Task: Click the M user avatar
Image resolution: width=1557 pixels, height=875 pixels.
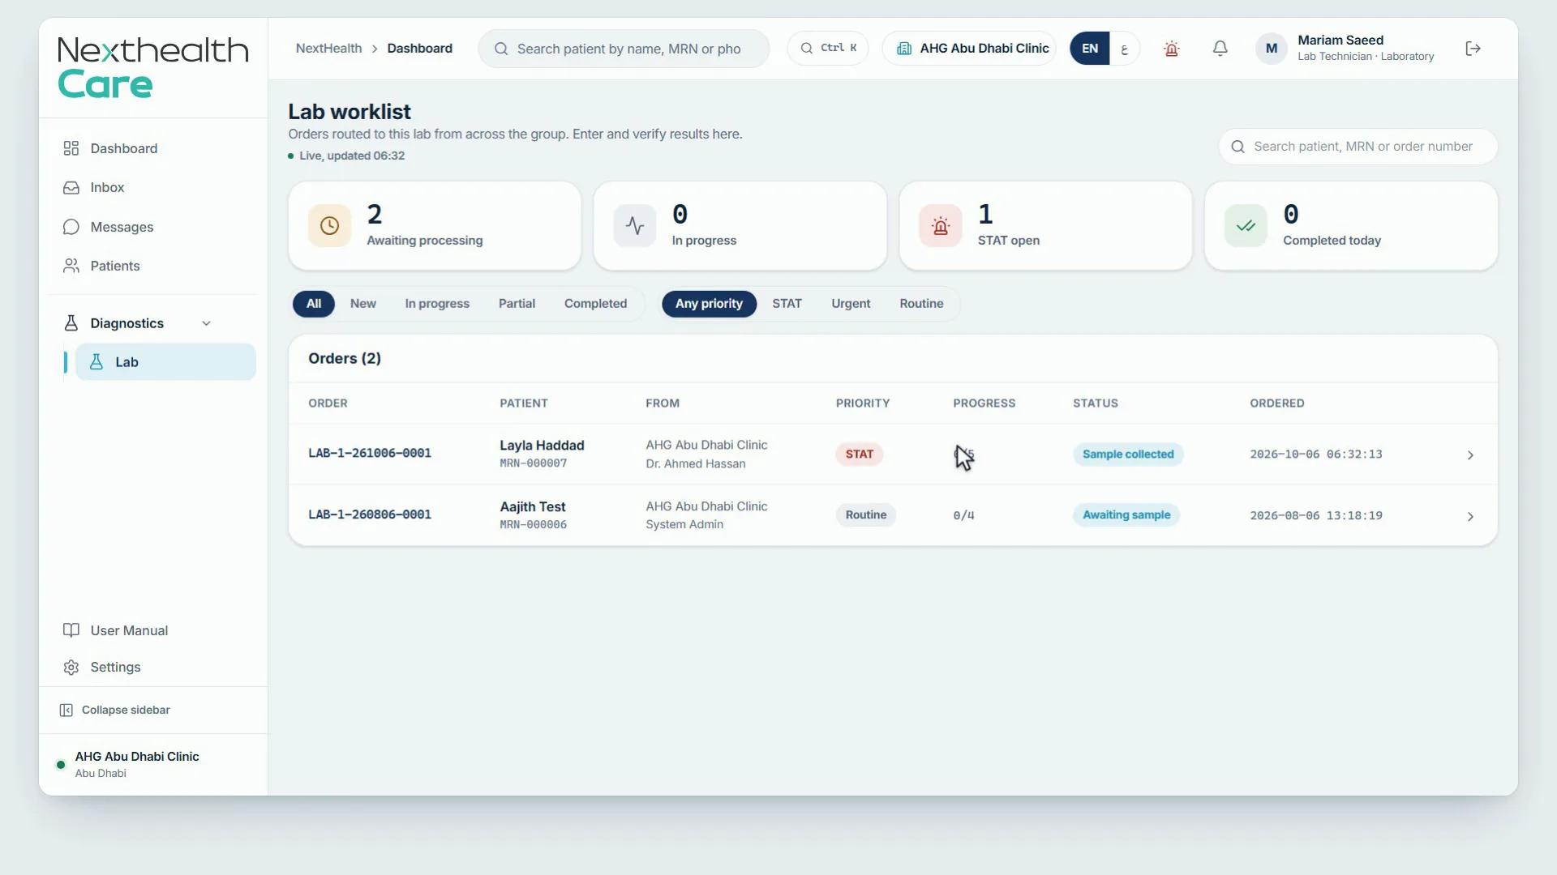Action: tap(1271, 49)
